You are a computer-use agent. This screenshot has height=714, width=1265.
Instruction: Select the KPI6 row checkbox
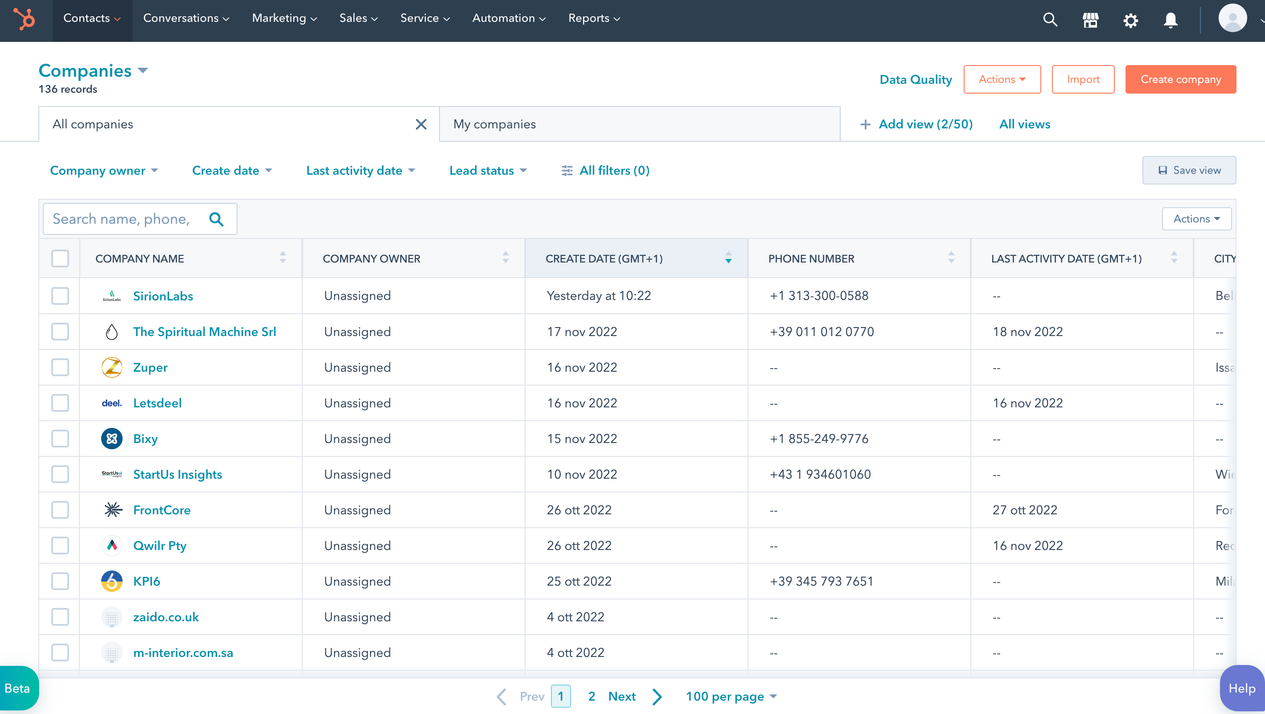coord(60,582)
